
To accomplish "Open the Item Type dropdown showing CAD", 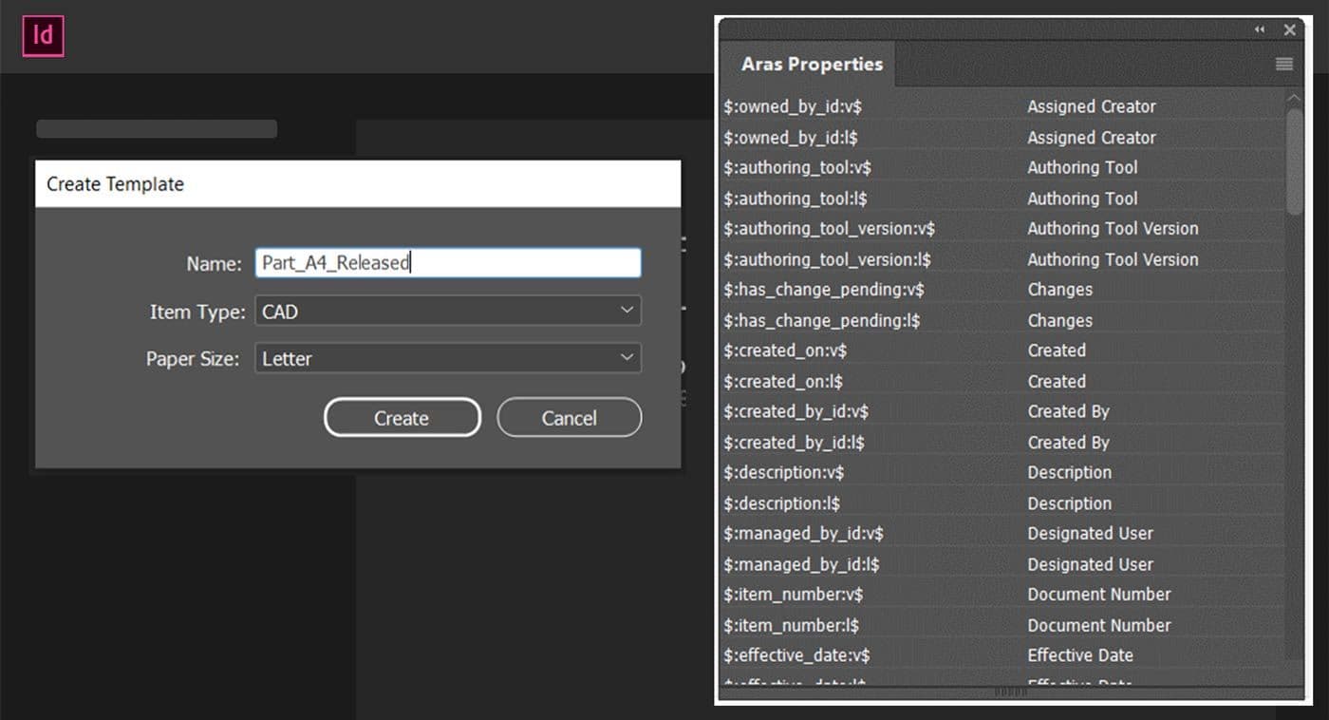I will pyautogui.click(x=448, y=311).
